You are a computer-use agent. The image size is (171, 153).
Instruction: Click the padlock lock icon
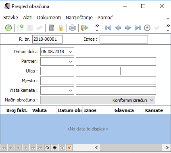click(x=61, y=28)
